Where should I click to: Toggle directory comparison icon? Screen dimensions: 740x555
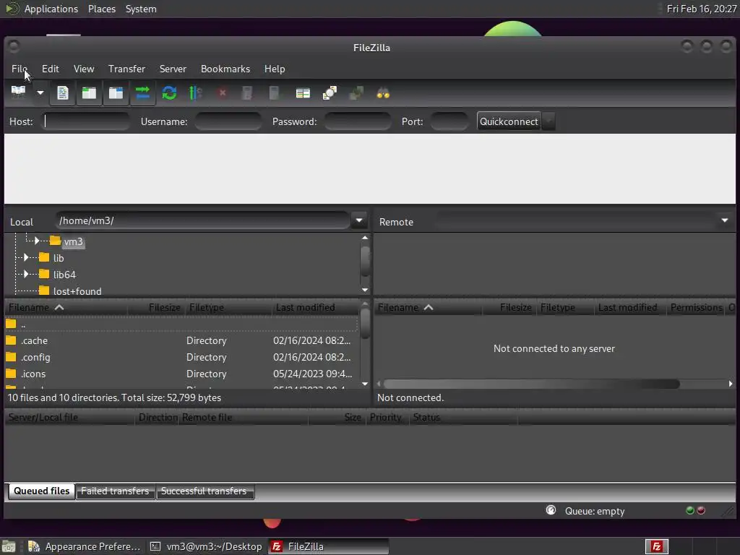coord(330,92)
